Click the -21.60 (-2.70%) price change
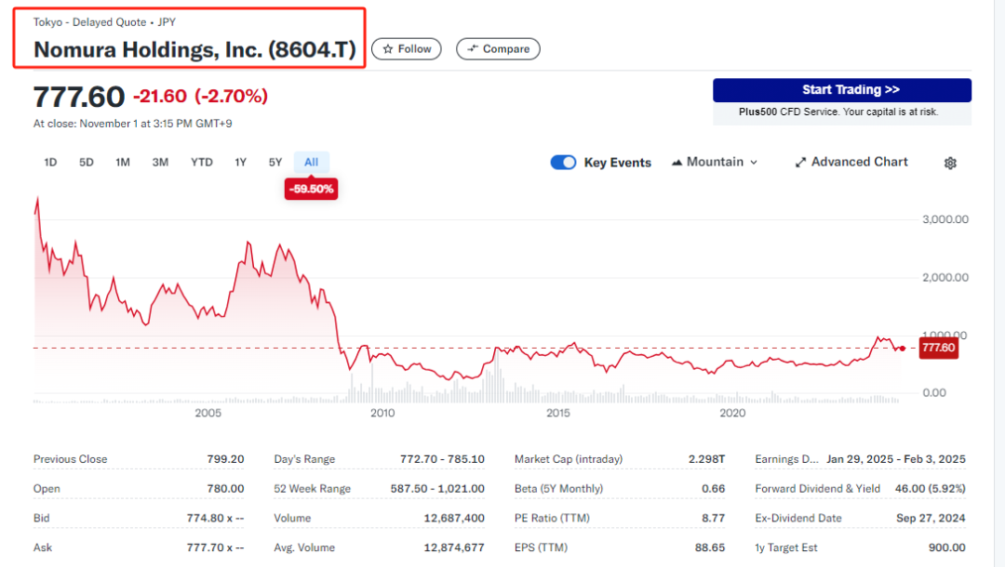Image resolution: width=1005 pixels, height=567 pixels. tap(201, 96)
